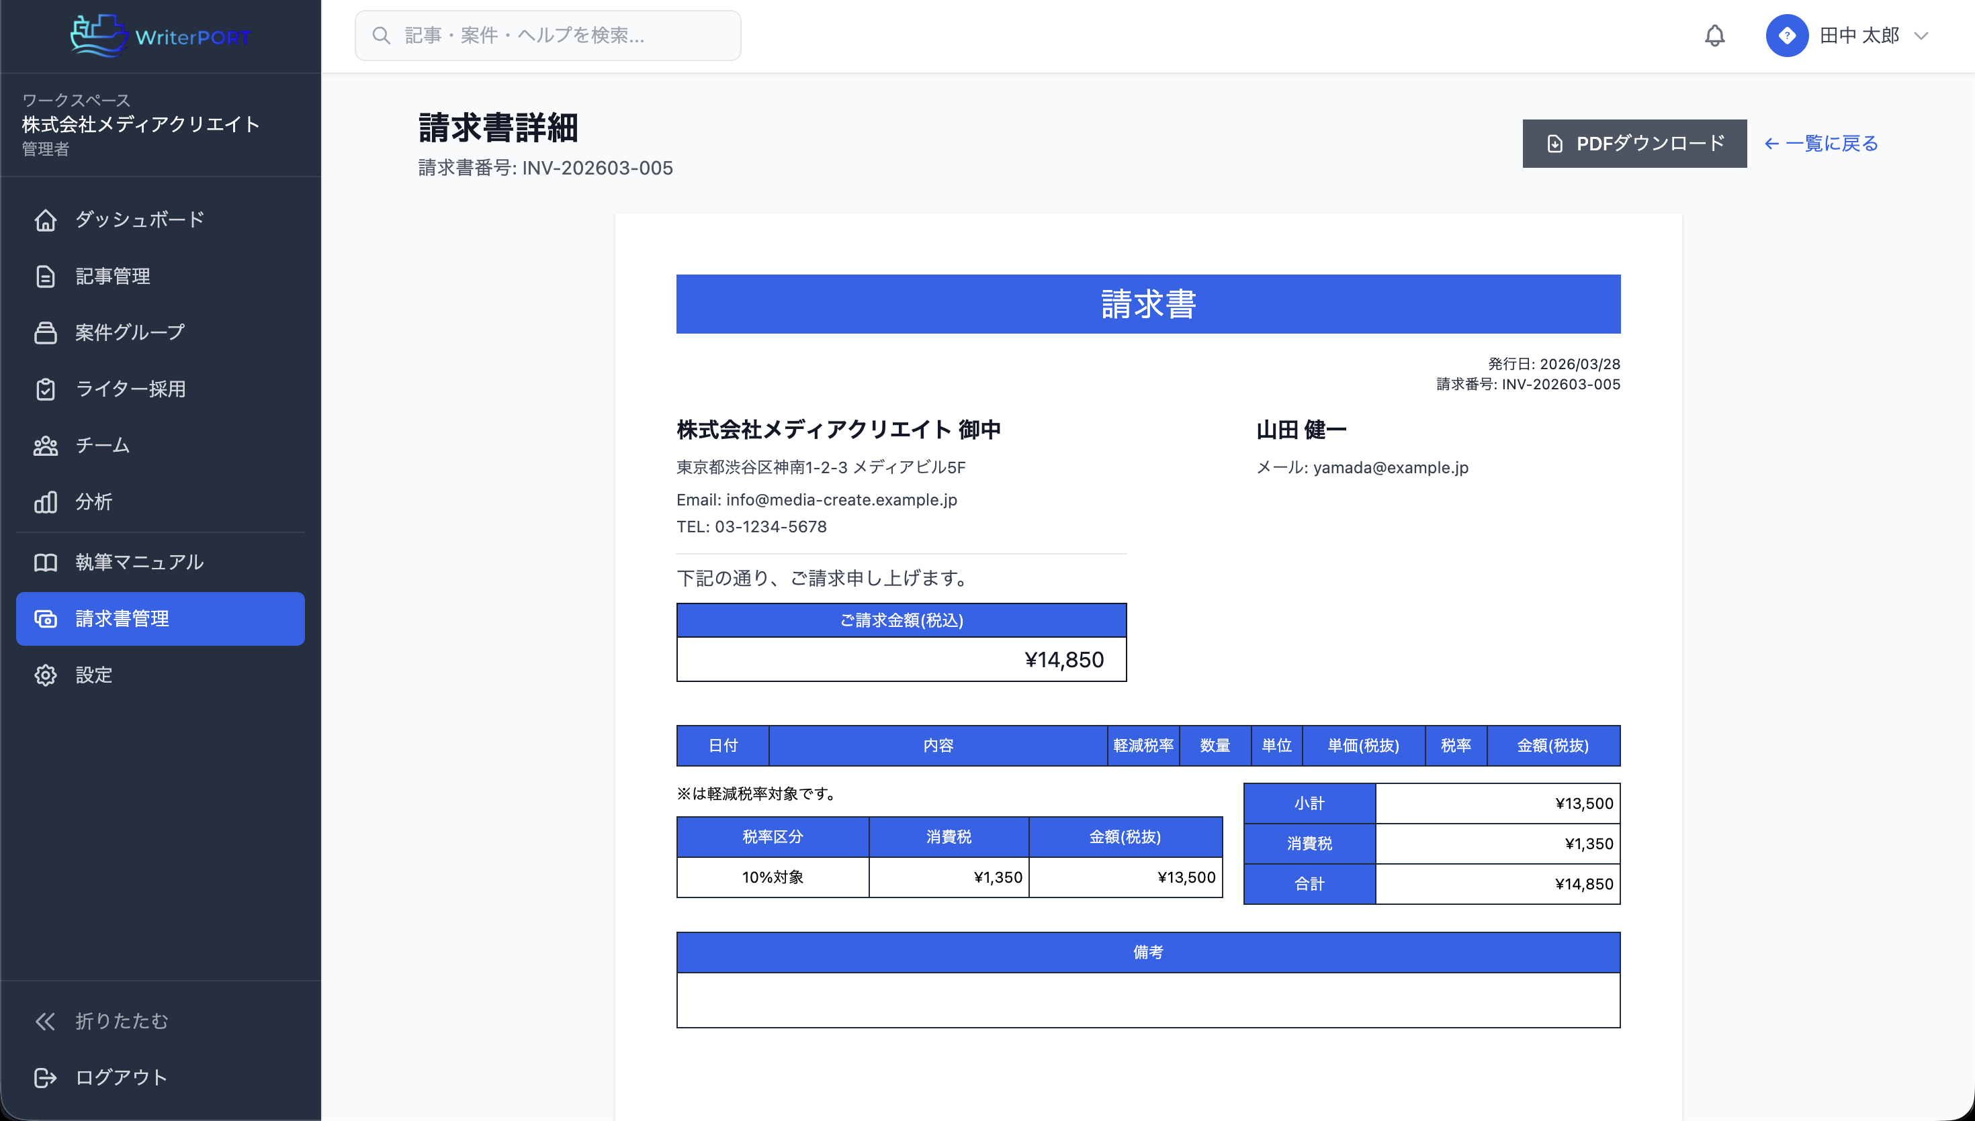Open the notifications bell
The image size is (1975, 1121).
(x=1714, y=36)
